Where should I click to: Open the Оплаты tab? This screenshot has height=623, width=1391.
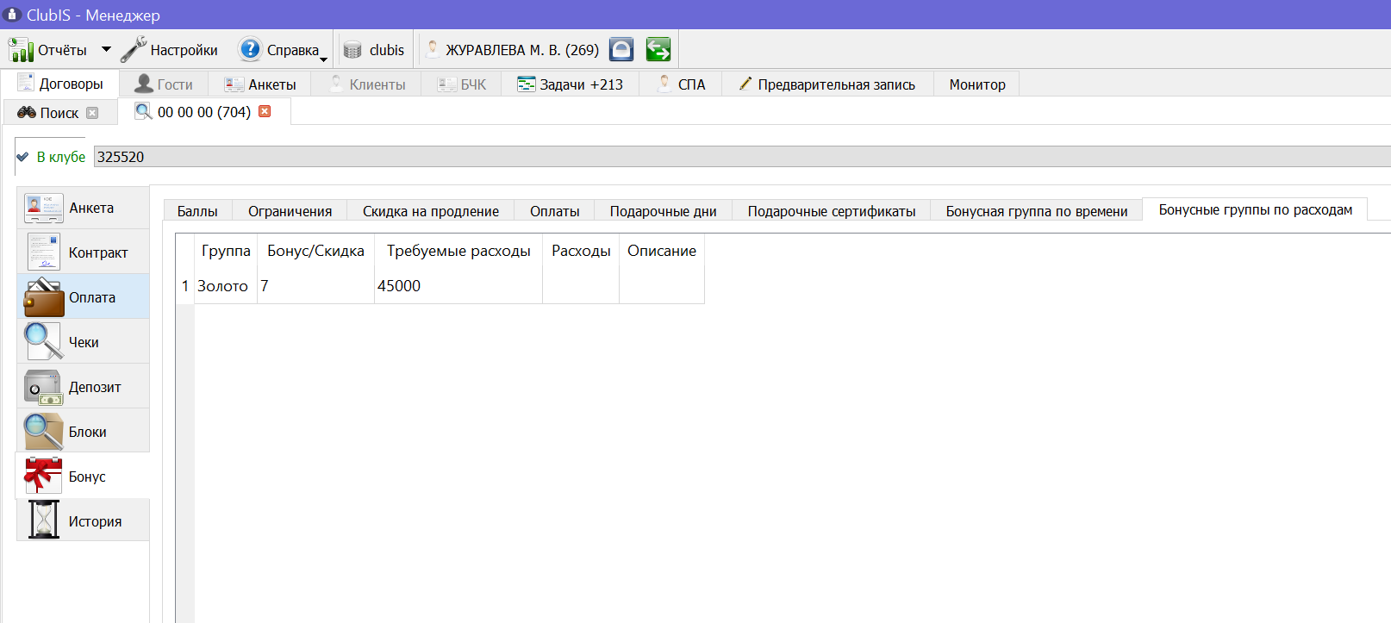(x=554, y=211)
